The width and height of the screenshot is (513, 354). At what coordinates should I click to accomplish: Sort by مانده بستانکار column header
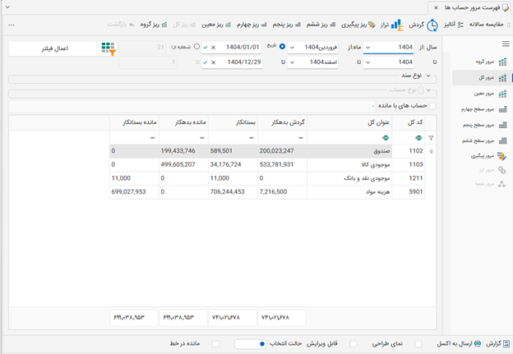tap(134, 122)
